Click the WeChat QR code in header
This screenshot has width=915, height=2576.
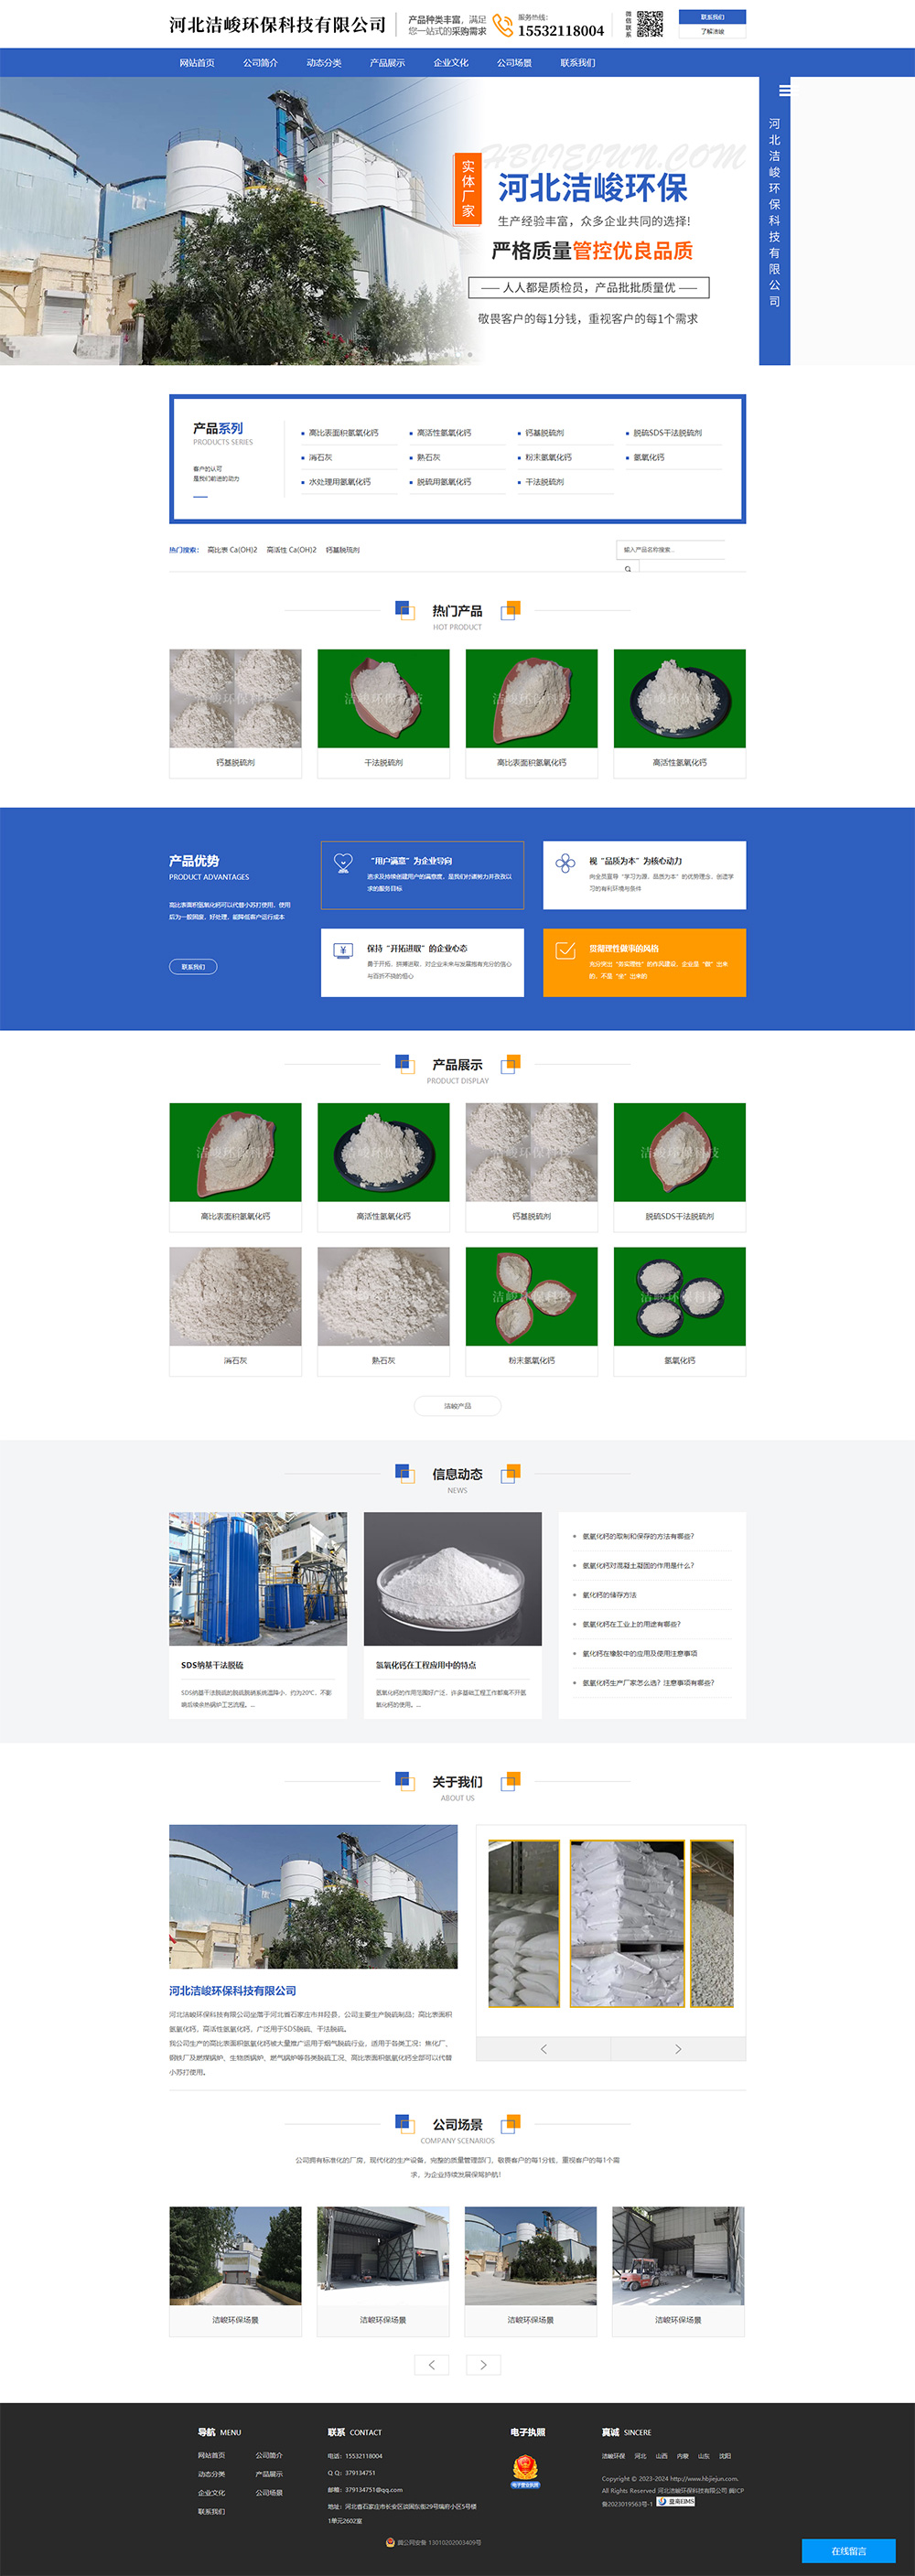(x=650, y=24)
